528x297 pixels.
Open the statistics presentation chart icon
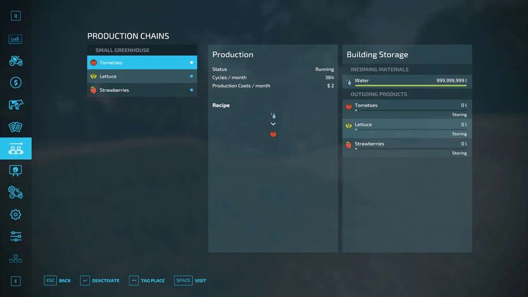pyautogui.click(x=15, y=171)
